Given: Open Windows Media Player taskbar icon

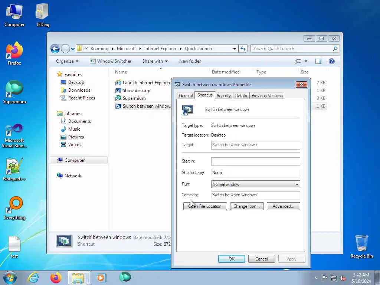Looking at the screenshot, I should pos(101,278).
